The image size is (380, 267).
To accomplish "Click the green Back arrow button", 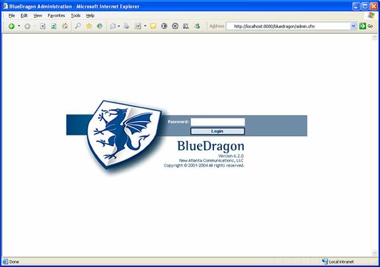I will click(x=11, y=26).
